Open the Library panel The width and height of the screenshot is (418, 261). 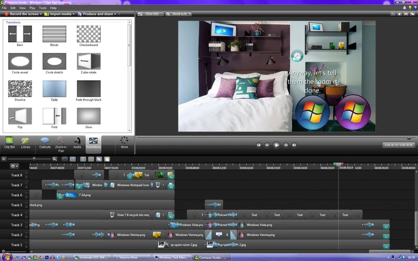[25, 143]
